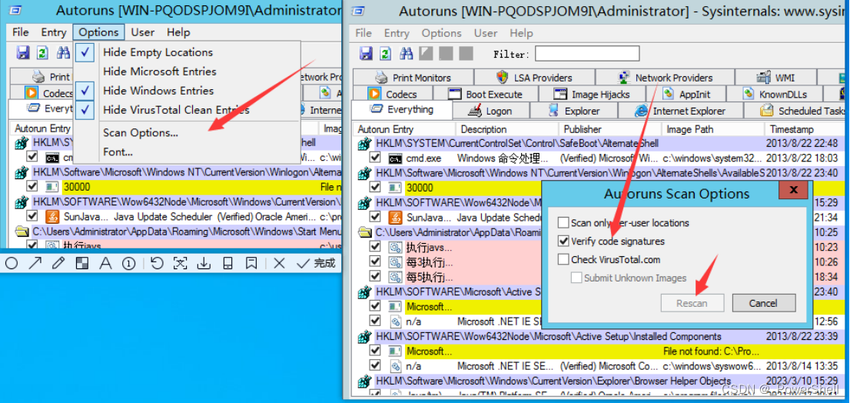Click the window title icon of the right Autoruns window
The image size is (850, 403).
(357, 11)
